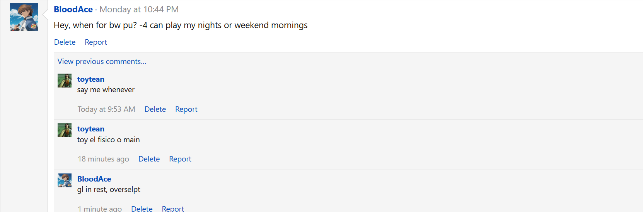643x212 pixels.
Task: Click the Monday at 10:44 PM timestamp
Action: click(x=139, y=9)
